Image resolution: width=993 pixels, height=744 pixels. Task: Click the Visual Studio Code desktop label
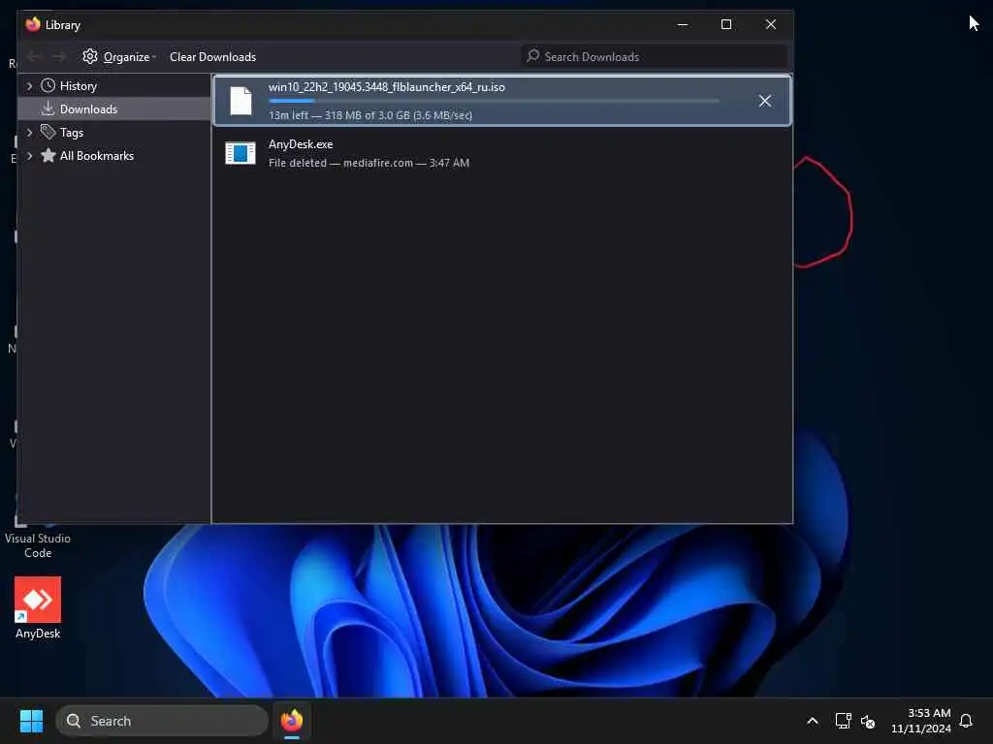click(x=38, y=545)
